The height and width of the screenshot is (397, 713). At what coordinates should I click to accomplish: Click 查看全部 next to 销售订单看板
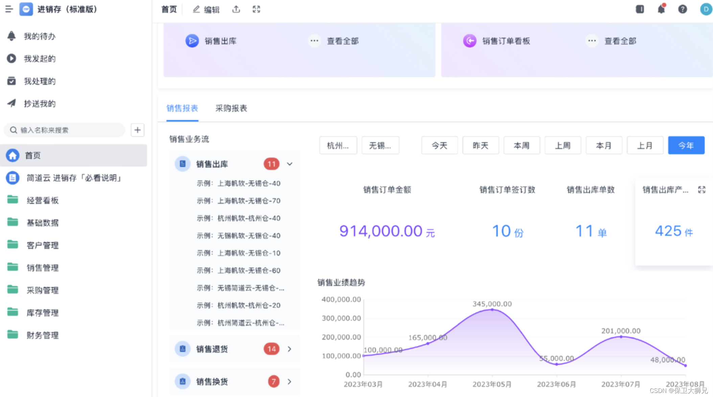tap(620, 41)
